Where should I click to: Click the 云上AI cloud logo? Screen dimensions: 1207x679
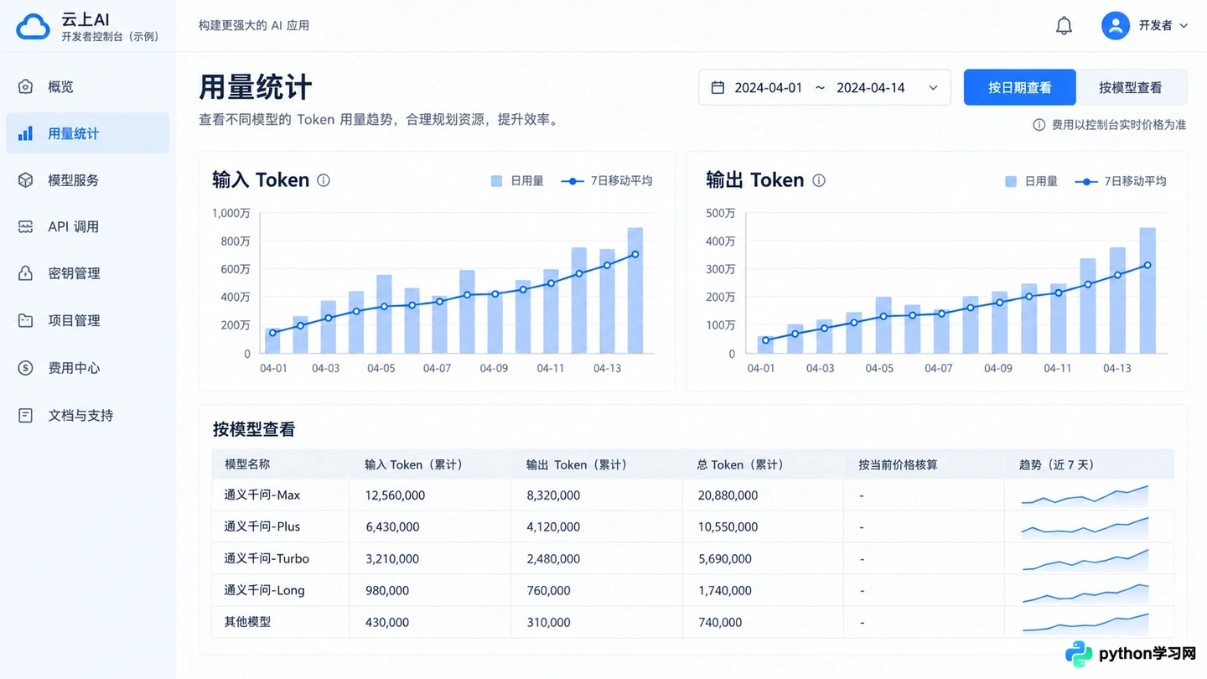(x=34, y=27)
